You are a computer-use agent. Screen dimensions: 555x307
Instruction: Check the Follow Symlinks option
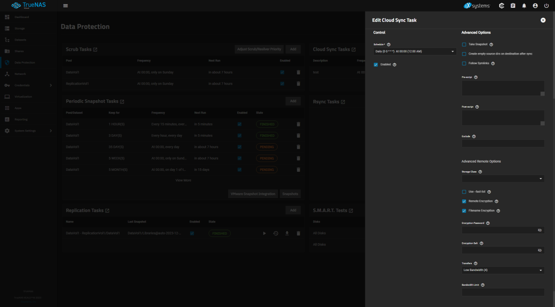(x=464, y=63)
